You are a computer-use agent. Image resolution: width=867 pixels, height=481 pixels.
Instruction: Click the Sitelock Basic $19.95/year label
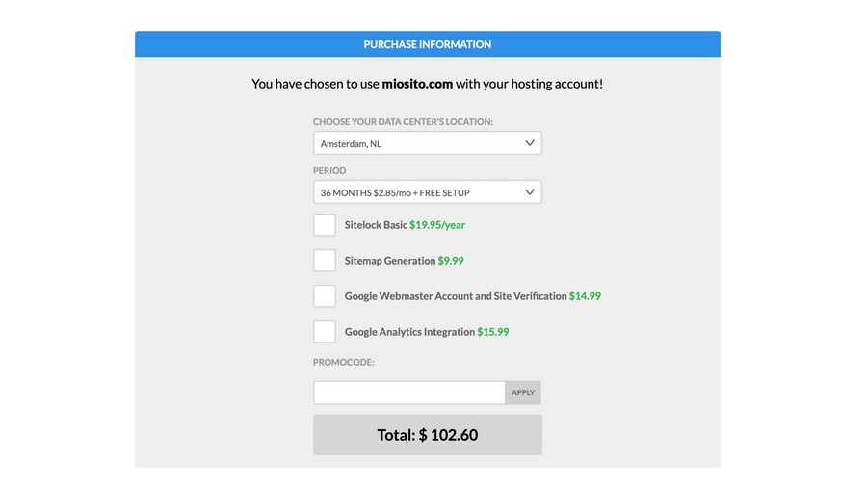tap(405, 225)
